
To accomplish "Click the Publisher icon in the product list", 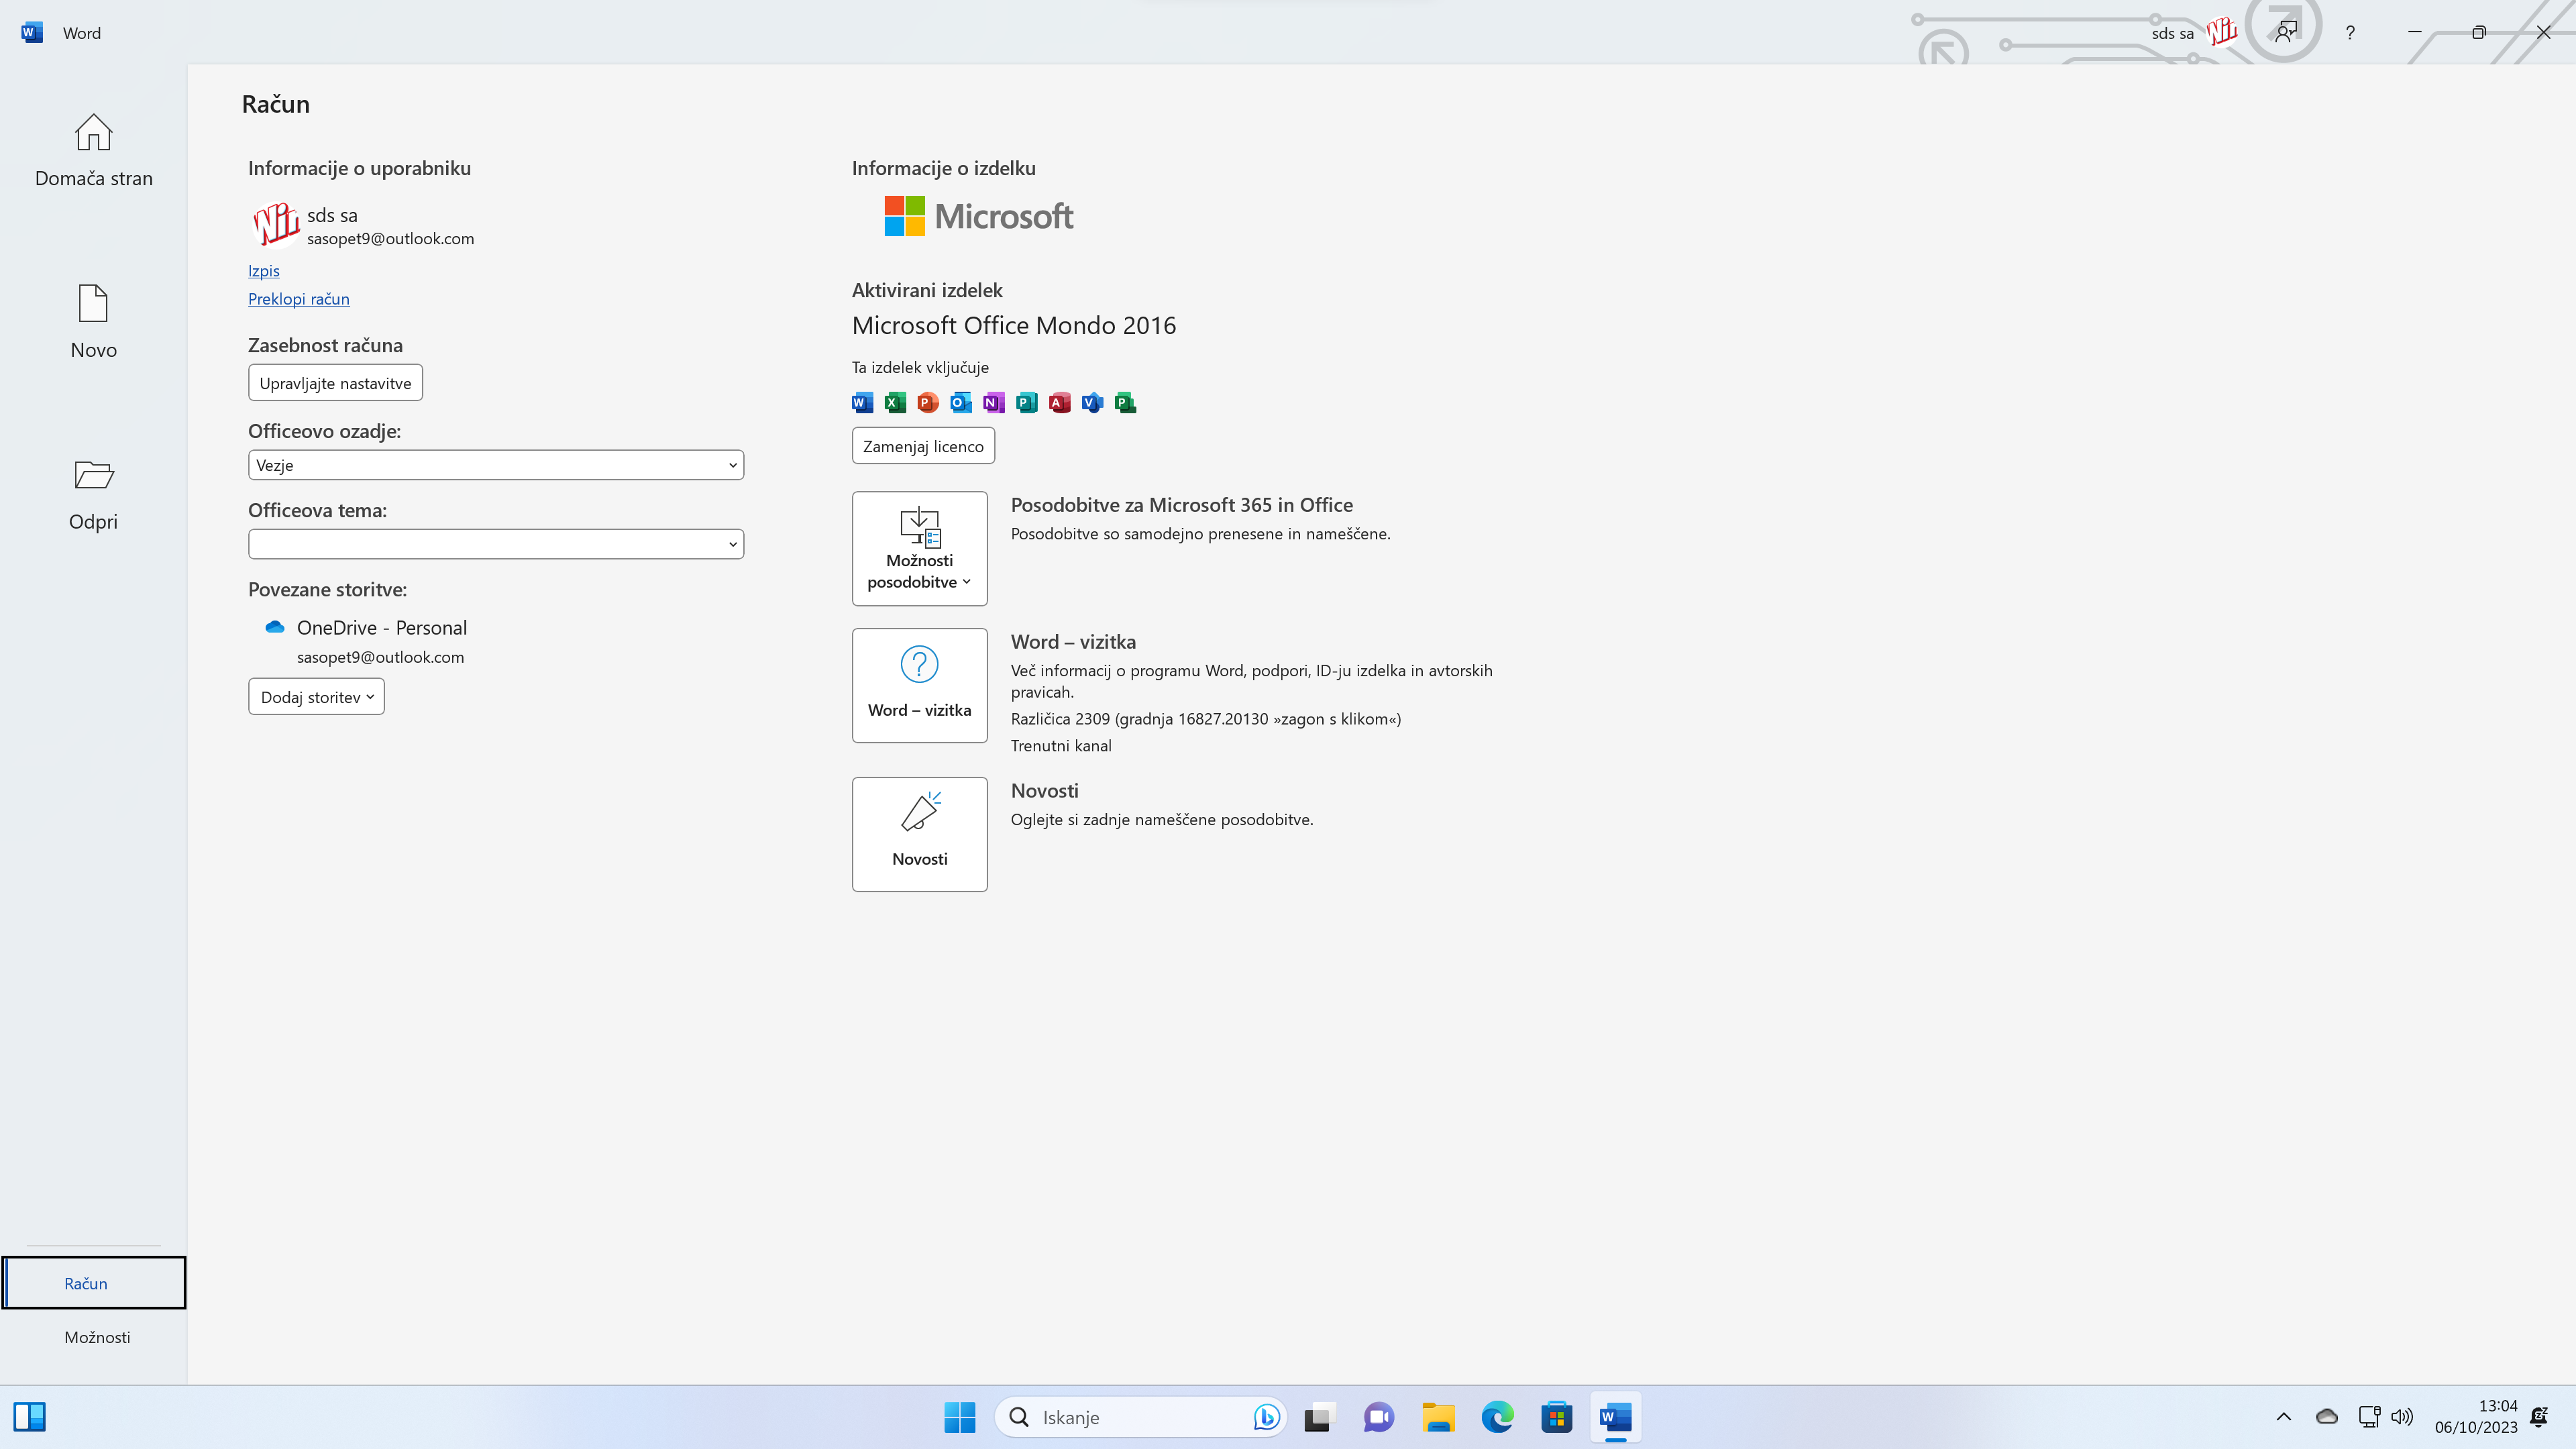I will [x=1027, y=403].
